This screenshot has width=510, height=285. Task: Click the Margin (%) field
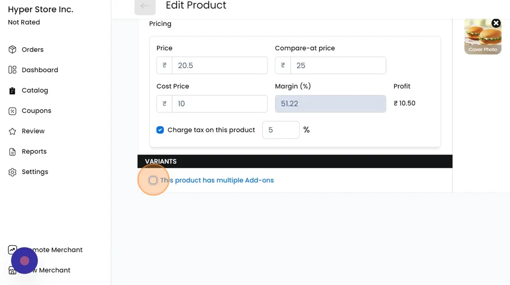pyautogui.click(x=330, y=104)
